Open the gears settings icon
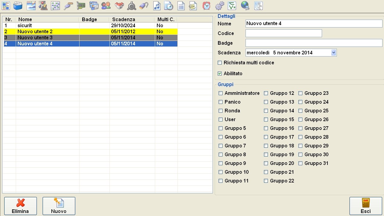Viewport: 384px width, 216px height. pyautogui.click(x=220, y=5)
